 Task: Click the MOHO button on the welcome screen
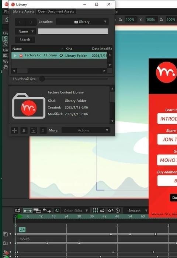[167, 160]
